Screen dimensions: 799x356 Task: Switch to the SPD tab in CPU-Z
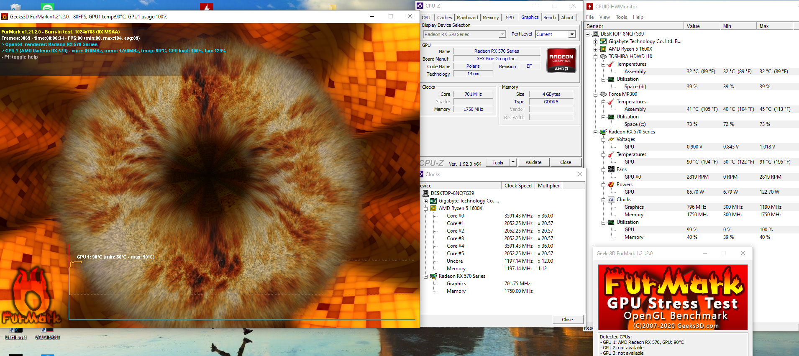pos(510,18)
